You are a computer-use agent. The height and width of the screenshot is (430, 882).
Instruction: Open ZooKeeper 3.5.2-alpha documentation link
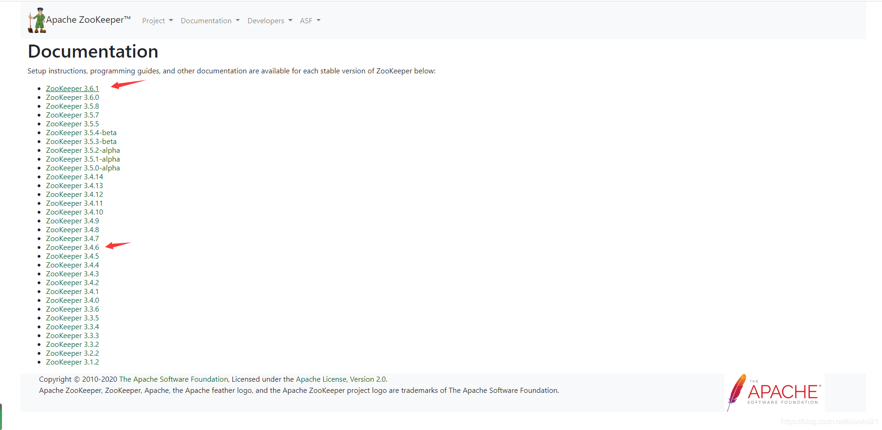click(x=83, y=150)
